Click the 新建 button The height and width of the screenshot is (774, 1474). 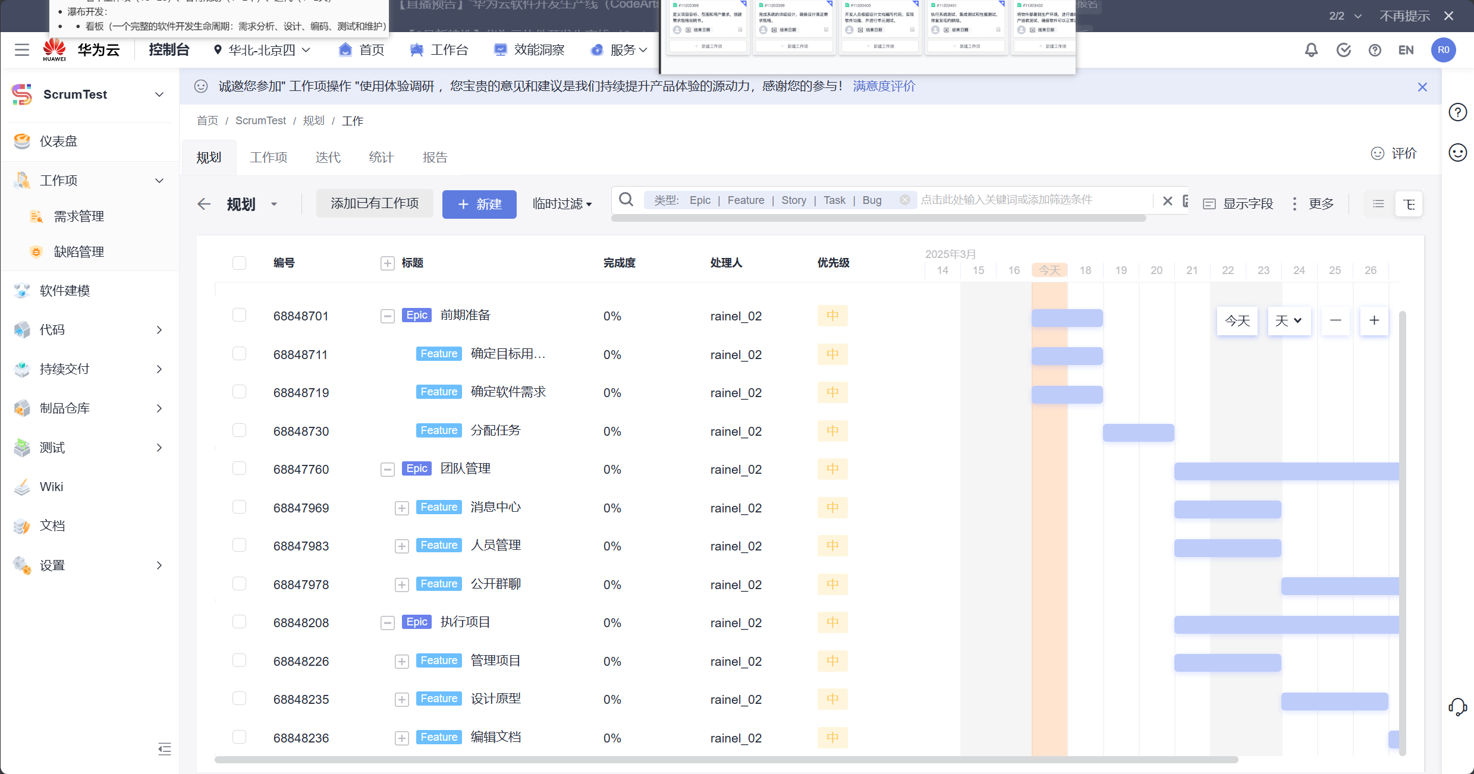479,204
